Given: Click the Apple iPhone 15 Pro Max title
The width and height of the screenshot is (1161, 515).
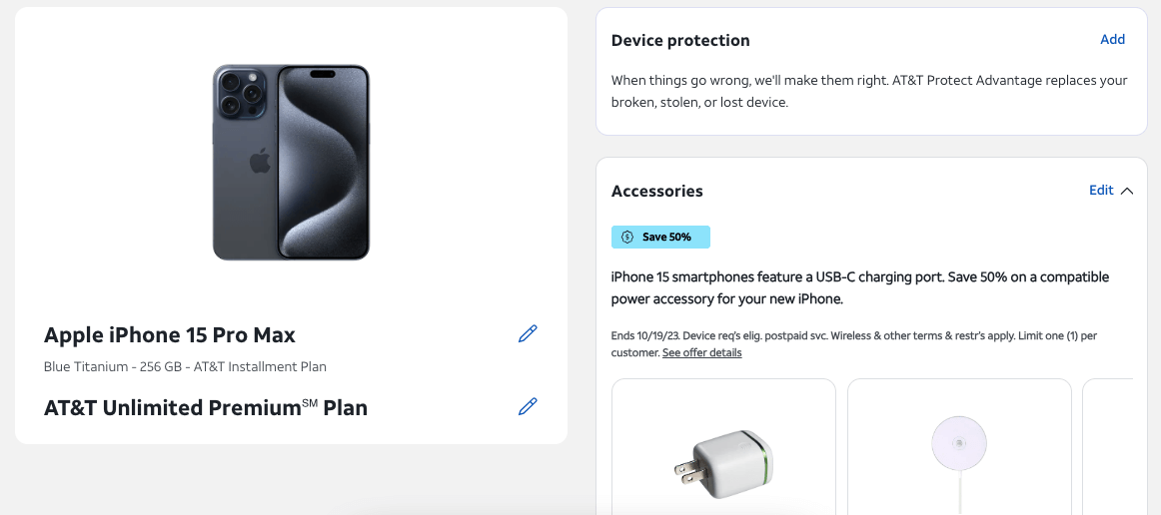Looking at the screenshot, I should (170, 335).
